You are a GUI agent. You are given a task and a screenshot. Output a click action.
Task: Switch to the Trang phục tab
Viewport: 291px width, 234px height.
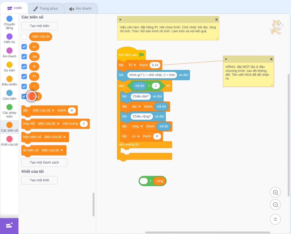(x=46, y=8)
